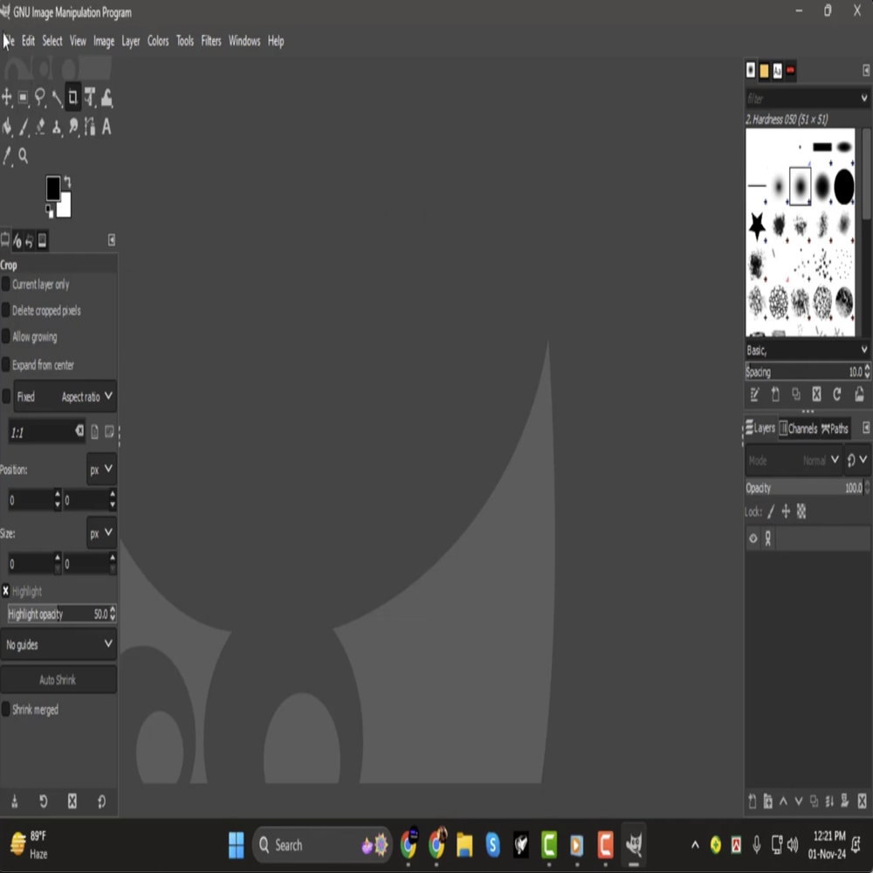The width and height of the screenshot is (873, 873).
Task: Select the Free Select lasso tool
Action: pyautogui.click(x=40, y=98)
